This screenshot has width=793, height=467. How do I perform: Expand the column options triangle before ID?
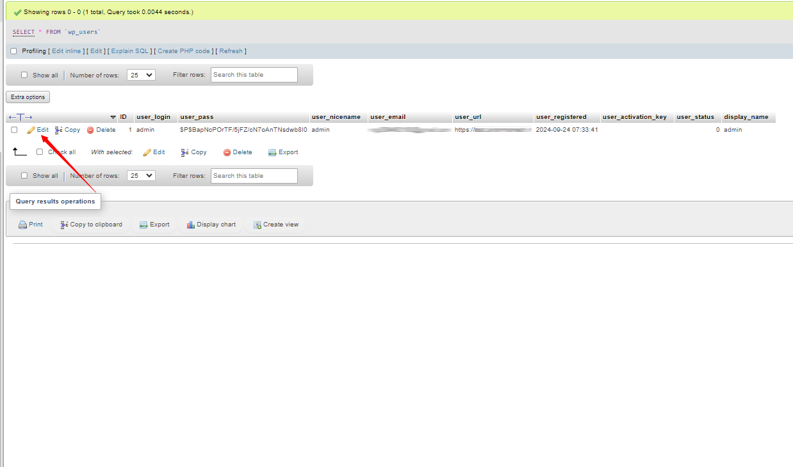click(x=113, y=117)
